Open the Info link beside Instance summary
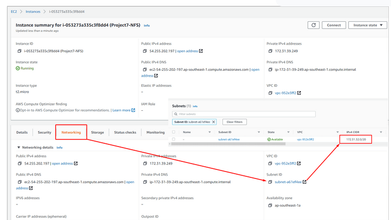Screen dimensions: 391x220 pyautogui.click(x=147, y=26)
